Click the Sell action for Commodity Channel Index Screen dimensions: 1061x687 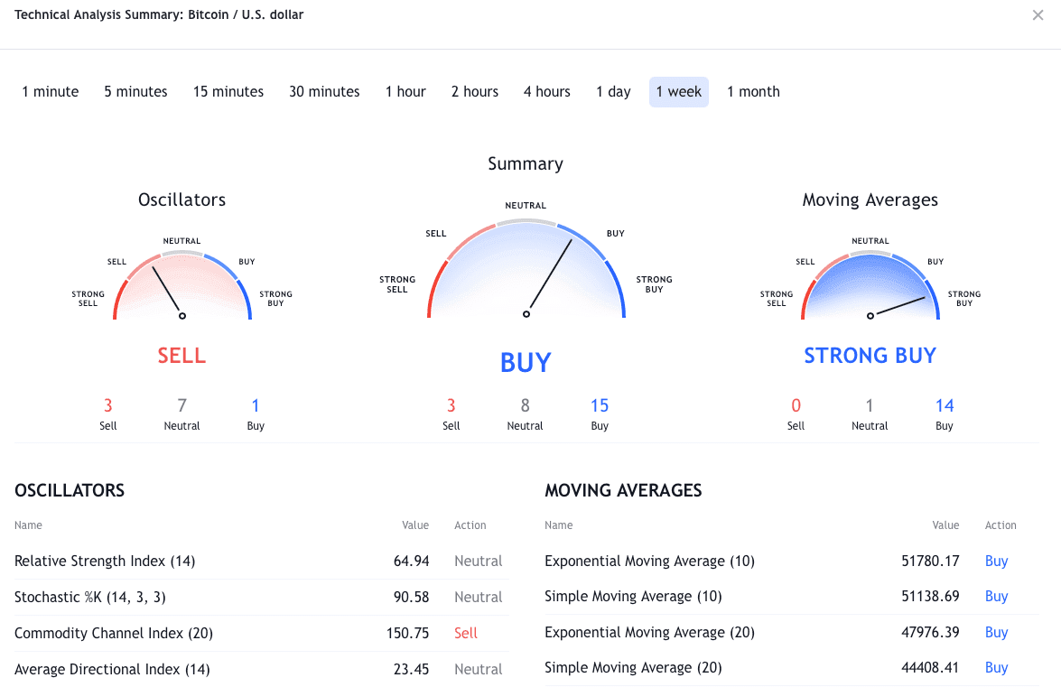click(466, 633)
